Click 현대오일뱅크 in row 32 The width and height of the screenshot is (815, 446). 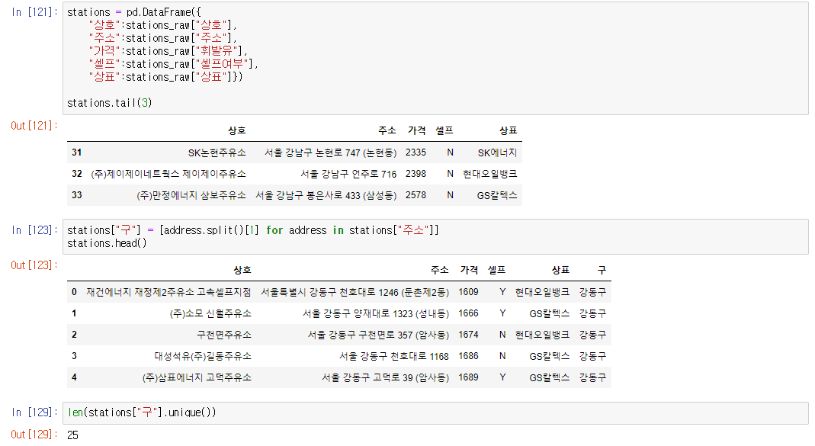(x=490, y=174)
